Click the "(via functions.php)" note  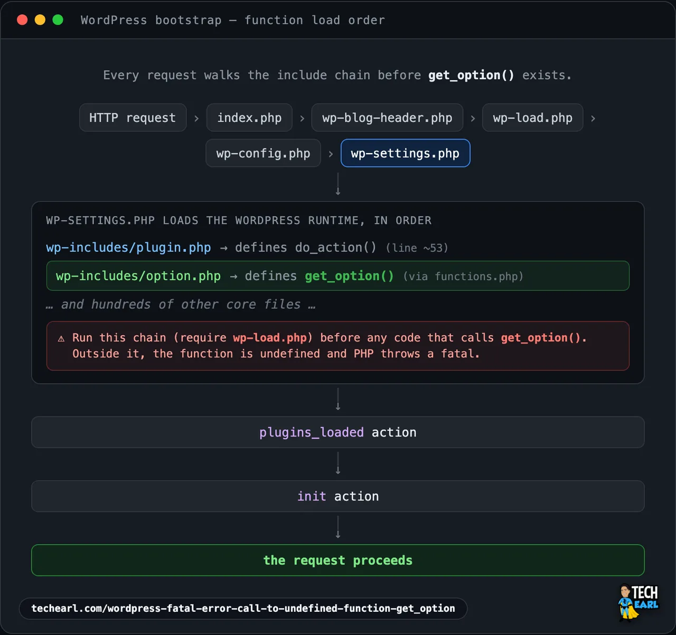463,276
